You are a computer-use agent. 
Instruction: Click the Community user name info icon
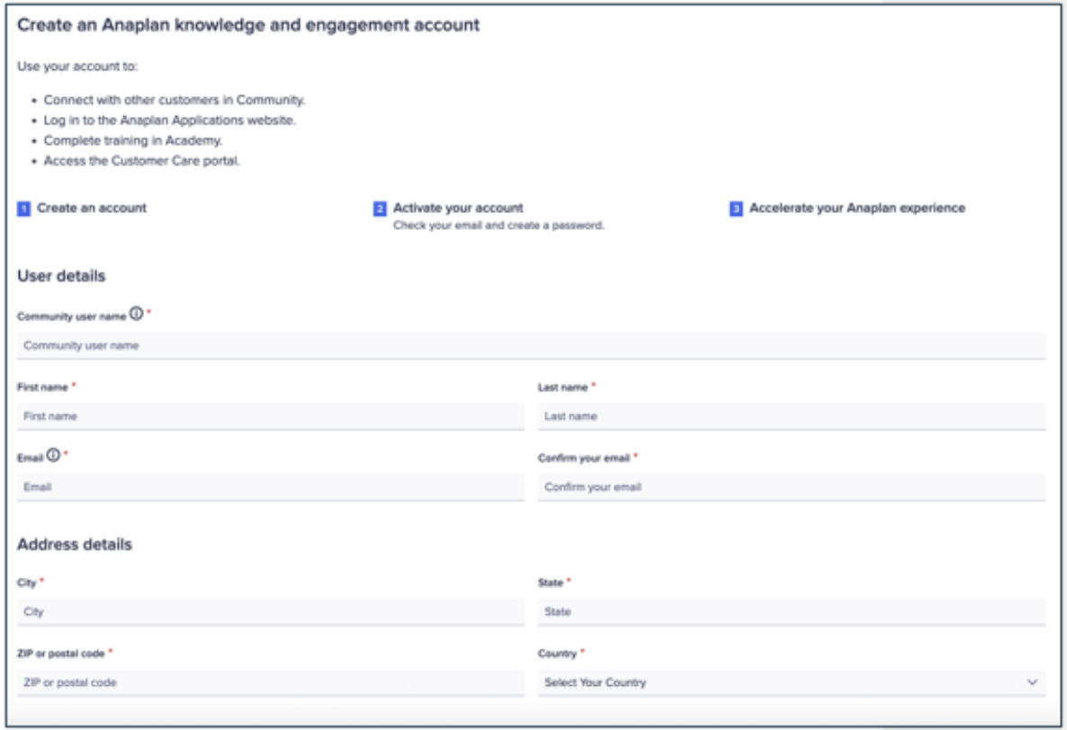pyautogui.click(x=137, y=314)
